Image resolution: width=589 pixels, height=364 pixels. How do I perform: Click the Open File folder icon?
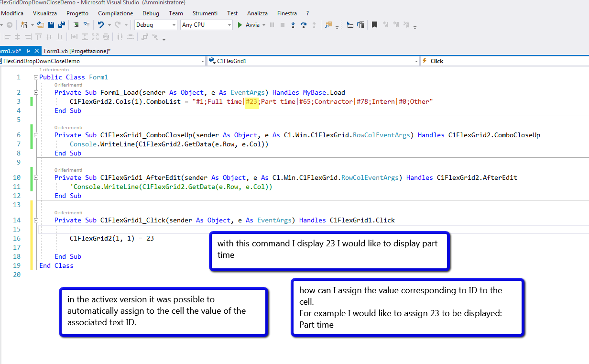coord(40,25)
